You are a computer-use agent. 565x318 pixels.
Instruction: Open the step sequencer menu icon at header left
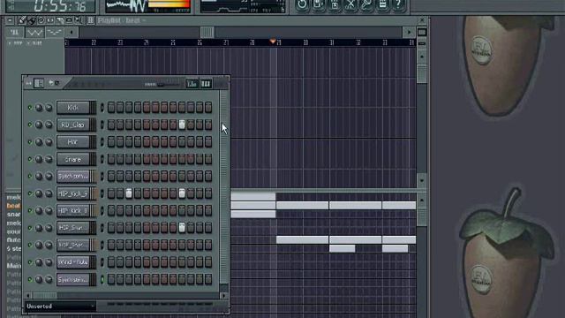(x=28, y=84)
